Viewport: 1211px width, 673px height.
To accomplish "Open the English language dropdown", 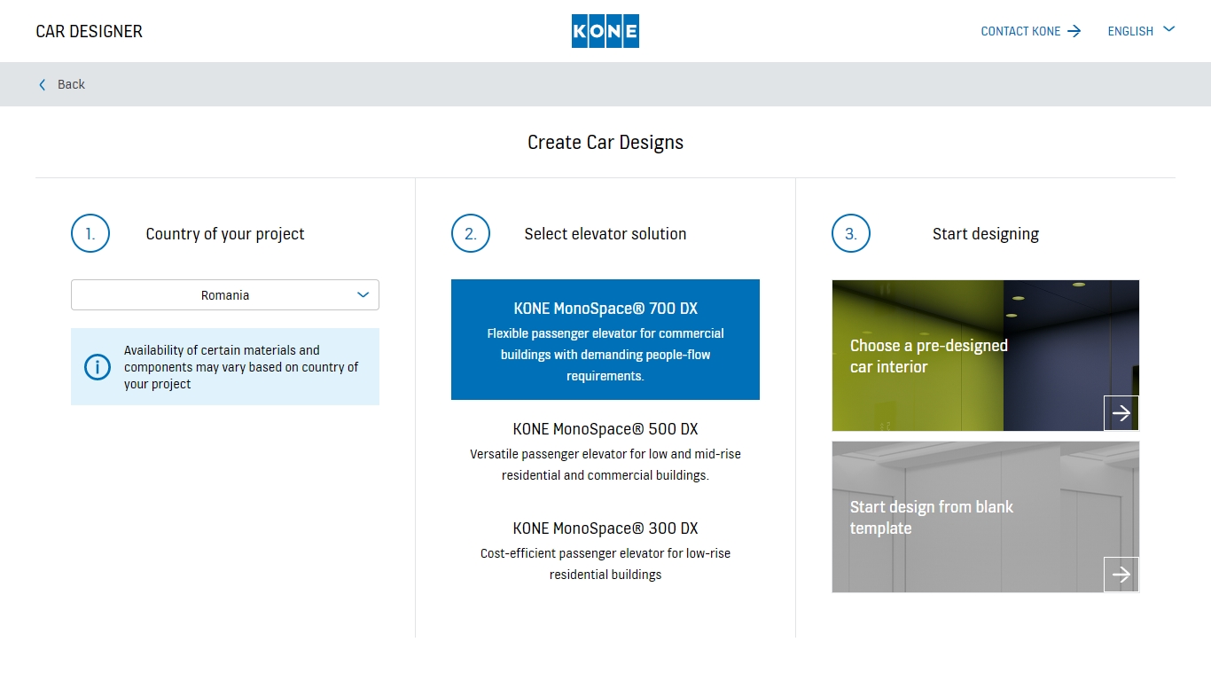I will (1141, 31).
